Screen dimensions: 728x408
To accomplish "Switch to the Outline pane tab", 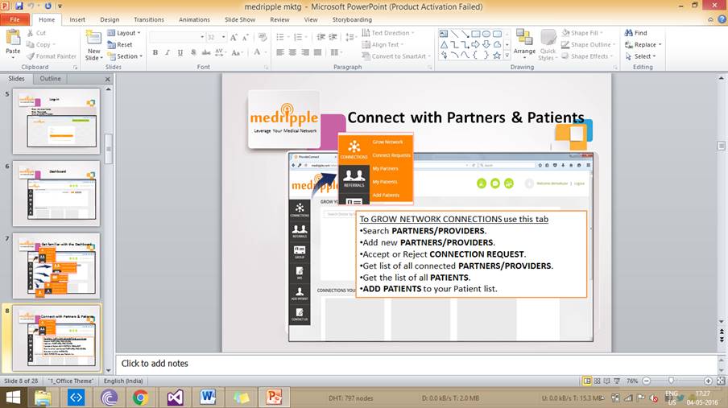I will 51,79.
